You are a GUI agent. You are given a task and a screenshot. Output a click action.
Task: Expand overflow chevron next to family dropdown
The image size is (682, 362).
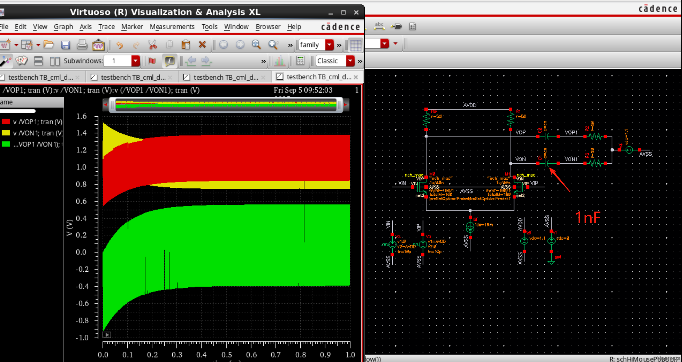[x=339, y=45]
